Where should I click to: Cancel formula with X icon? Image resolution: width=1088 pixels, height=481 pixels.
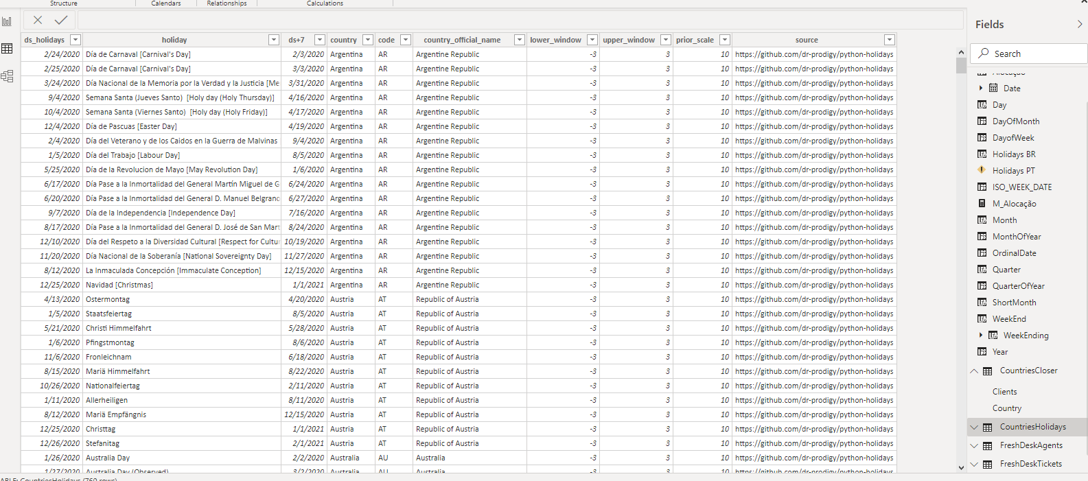pyautogui.click(x=38, y=21)
